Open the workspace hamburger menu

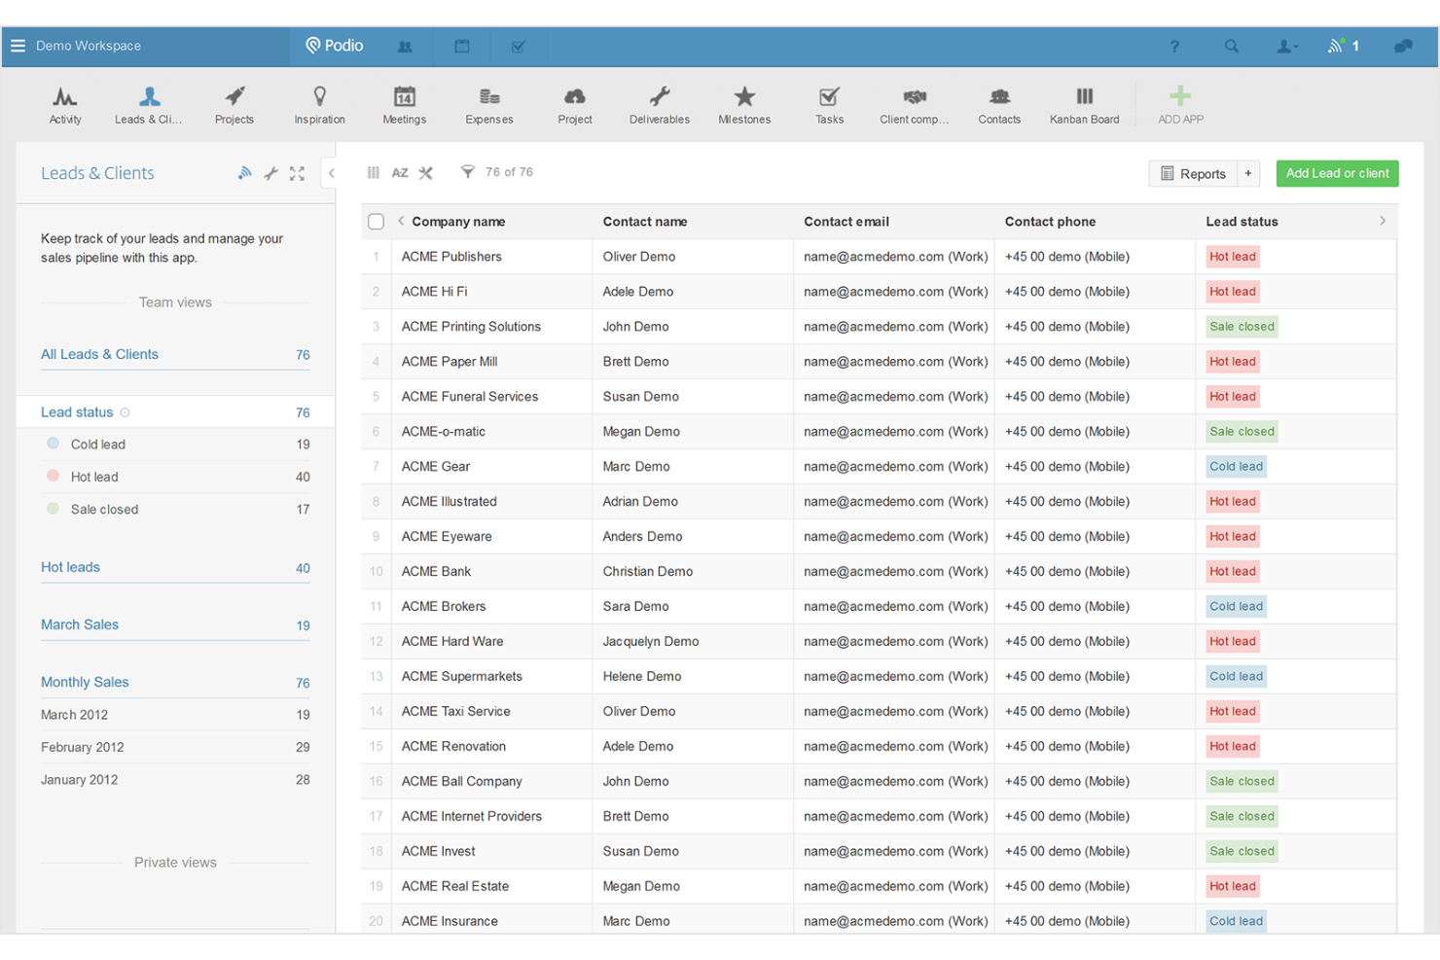[x=18, y=46]
